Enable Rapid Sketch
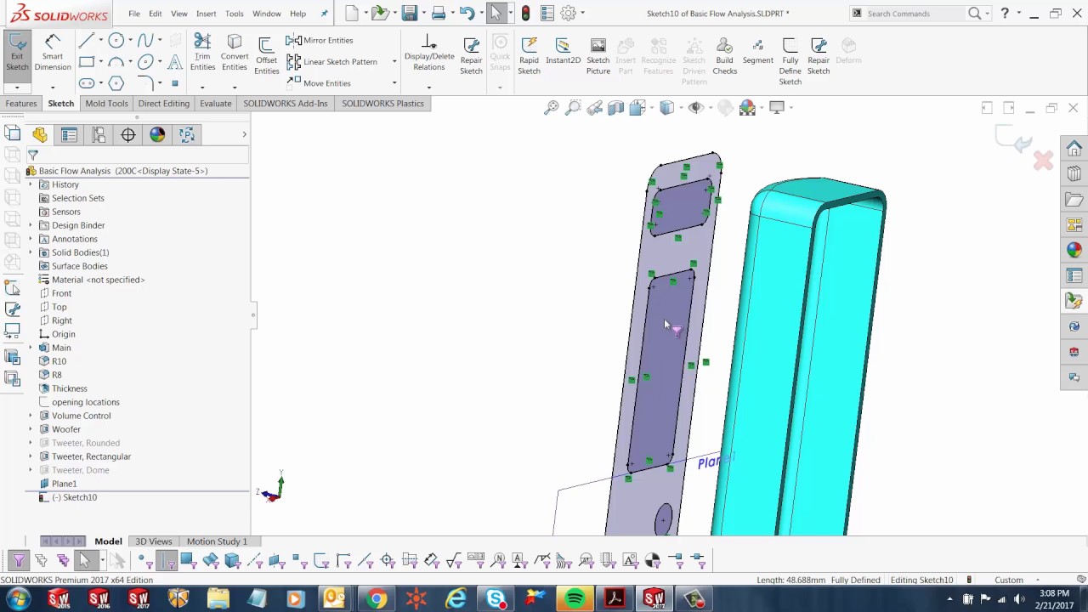This screenshot has height=612, width=1088. (x=529, y=56)
